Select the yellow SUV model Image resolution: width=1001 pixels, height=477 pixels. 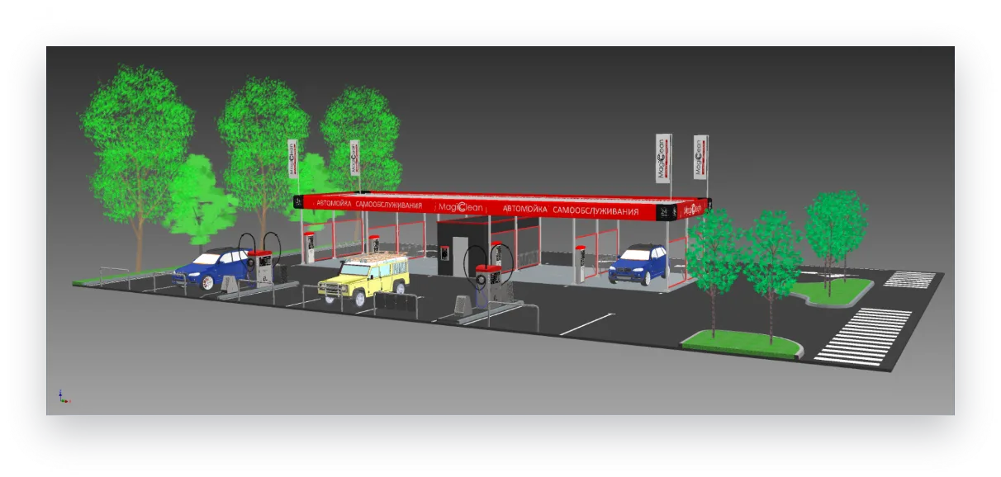(364, 277)
